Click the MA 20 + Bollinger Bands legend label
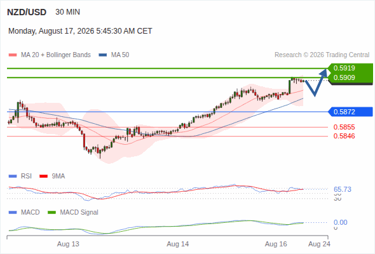This screenshot has height=254, width=375. [x=56, y=55]
